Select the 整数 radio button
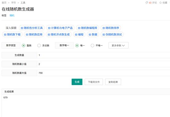Screen dimensions: 170x117 24,45
